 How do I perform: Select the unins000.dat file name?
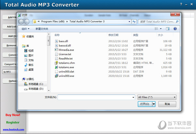(66, 72)
